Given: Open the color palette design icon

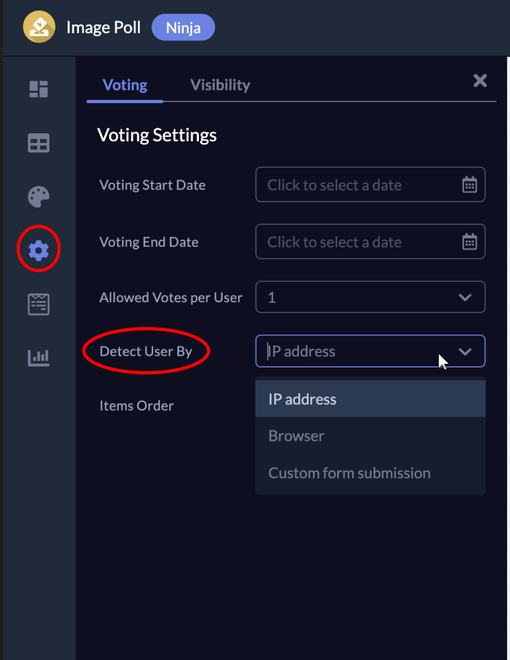Looking at the screenshot, I should point(39,197).
